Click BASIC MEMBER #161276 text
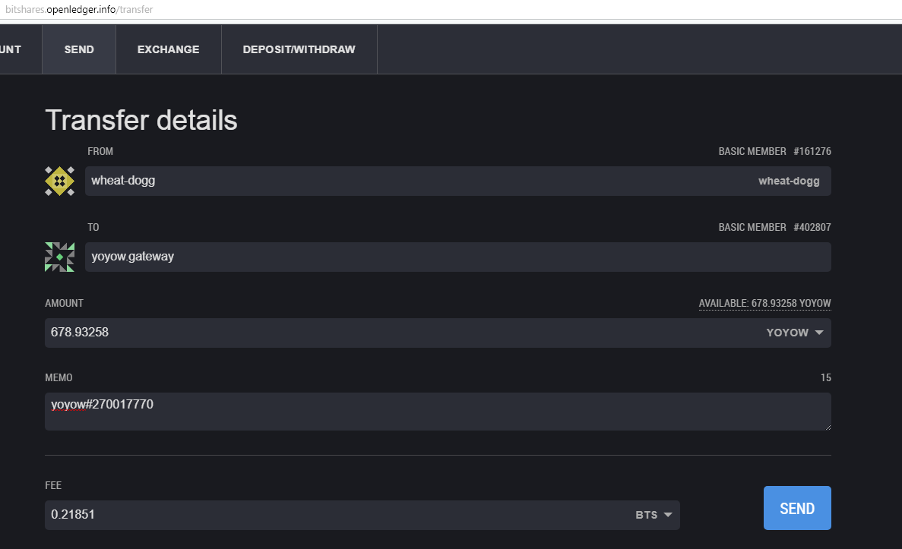The image size is (902, 549). 774,151
